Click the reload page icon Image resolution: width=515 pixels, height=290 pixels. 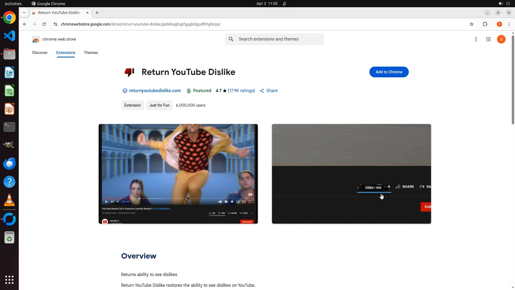coord(44,24)
